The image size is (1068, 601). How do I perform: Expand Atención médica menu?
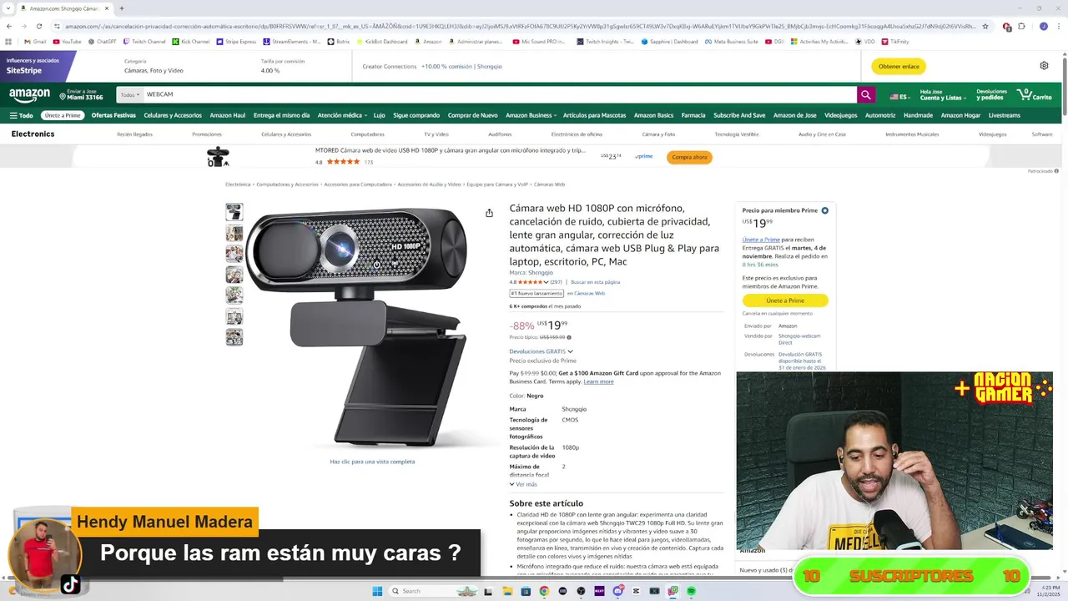point(341,115)
